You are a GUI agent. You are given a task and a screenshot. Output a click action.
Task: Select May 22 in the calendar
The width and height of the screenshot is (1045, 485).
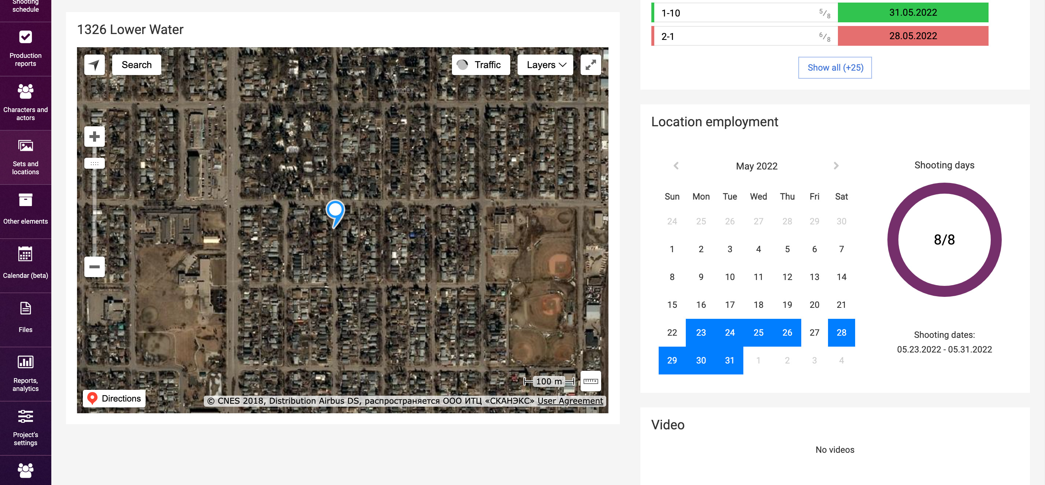[x=672, y=333]
